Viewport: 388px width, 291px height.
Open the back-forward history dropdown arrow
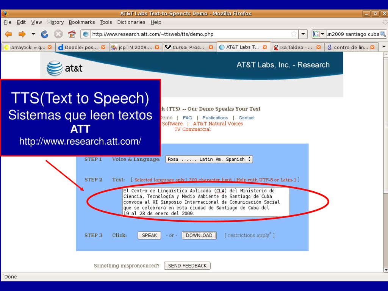click(x=33, y=34)
